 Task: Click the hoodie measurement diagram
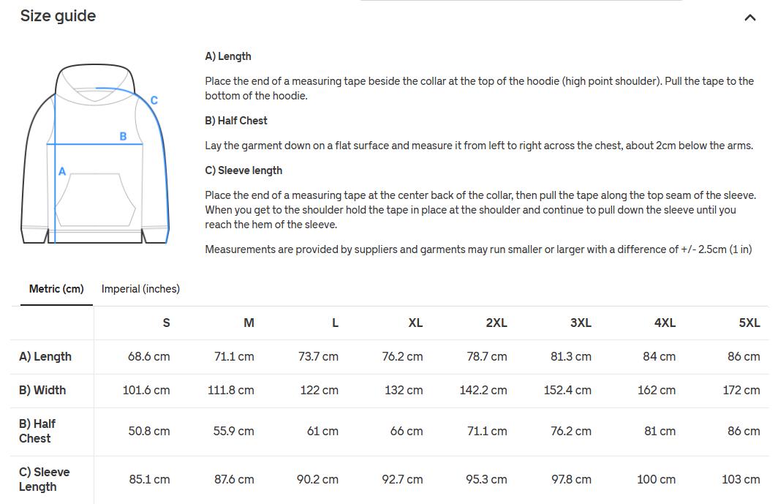[96, 154]
